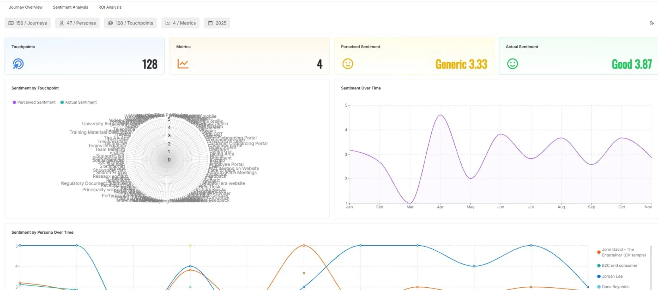Click the Perceived Sentiment card title
The height and width of the screenshot is (290, 658).
(x=361, y=47)
